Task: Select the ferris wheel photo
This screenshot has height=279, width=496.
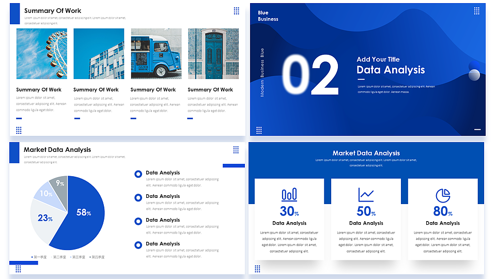Action: 42,53
